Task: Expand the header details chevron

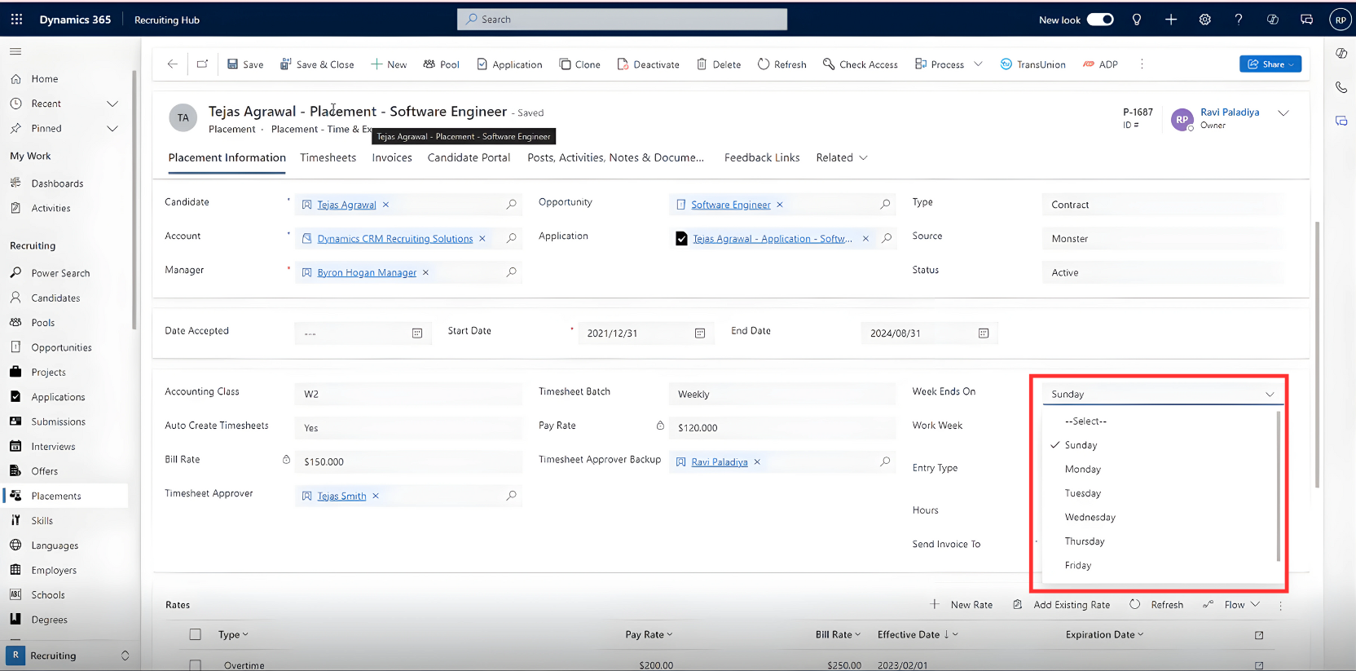Action: [x=1283, y=113]
